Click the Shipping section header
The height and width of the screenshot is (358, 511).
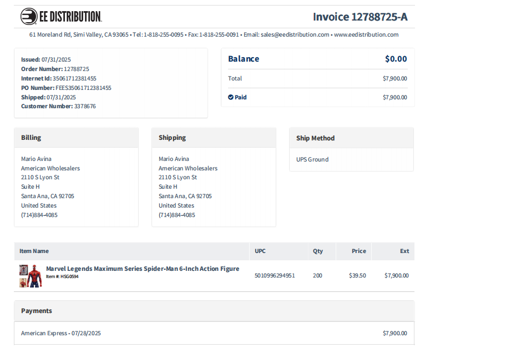[x=172, y=138]
